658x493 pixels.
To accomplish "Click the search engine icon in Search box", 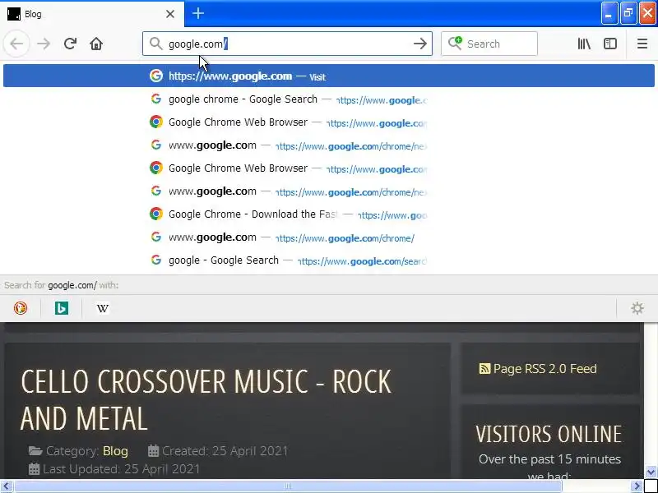I will (455, 44).
